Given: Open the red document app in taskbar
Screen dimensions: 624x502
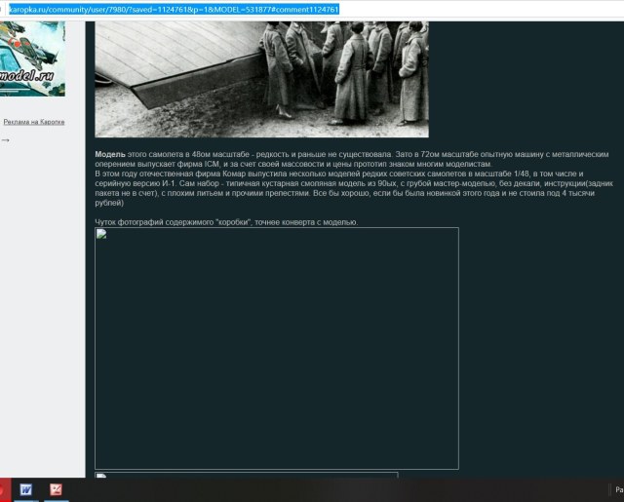Looking at the screenshot, I should (57, 489).
